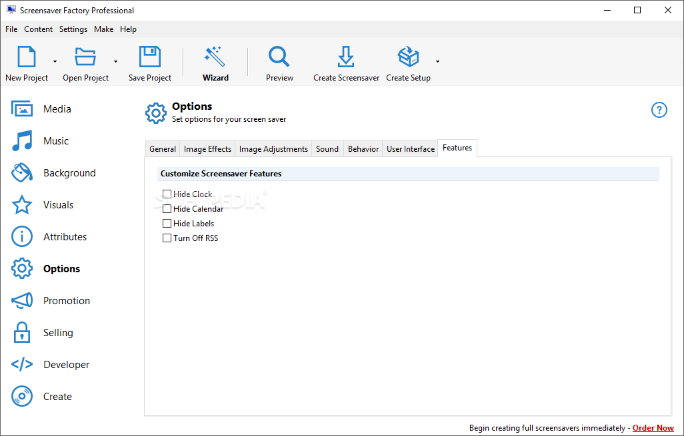The height and width of the screenshot is (436, 684).
Task: Select the Attributes info icon
Action: coord(22,236)
